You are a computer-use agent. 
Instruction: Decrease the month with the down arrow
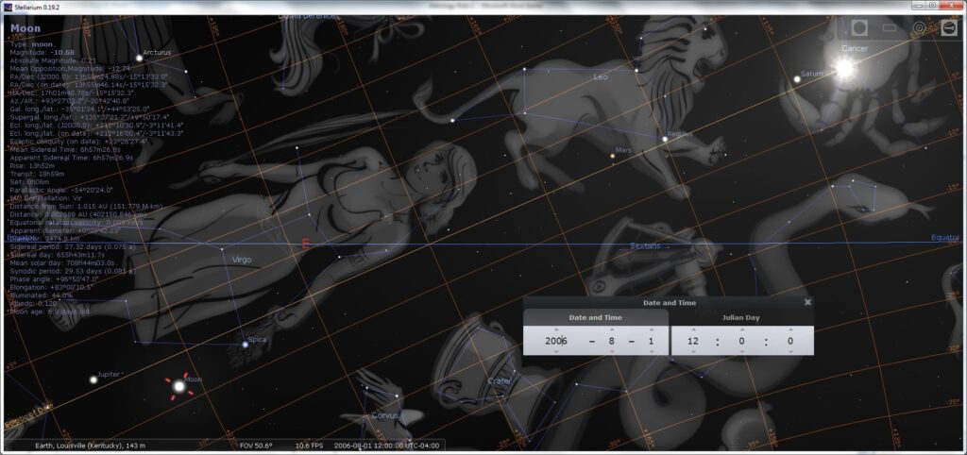[x=612, y=352]
